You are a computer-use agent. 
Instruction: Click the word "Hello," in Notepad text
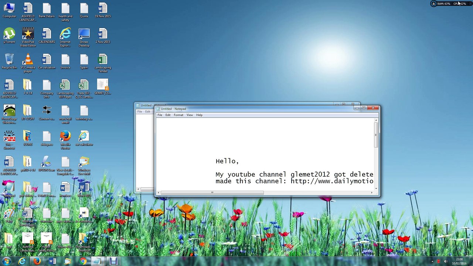227,161
